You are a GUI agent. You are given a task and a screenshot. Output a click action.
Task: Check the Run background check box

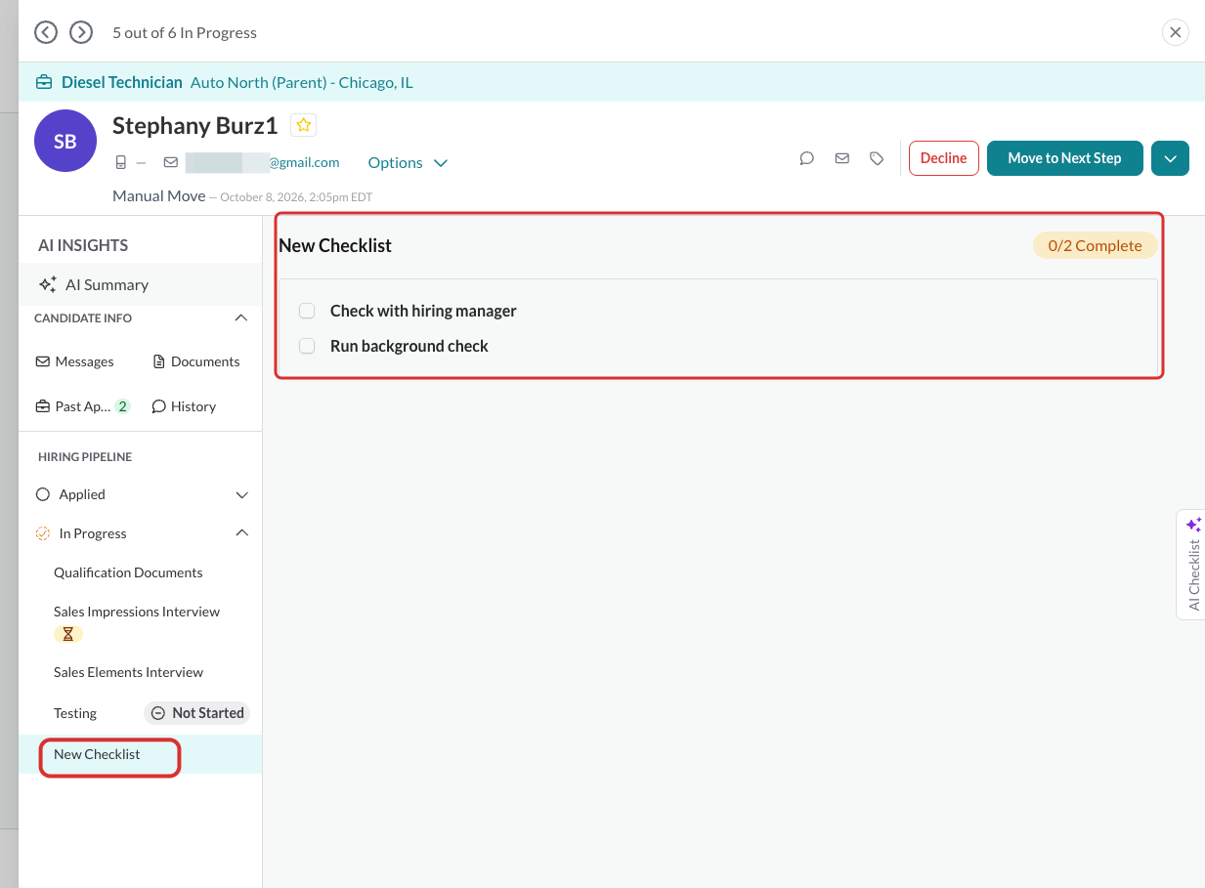click(307, 346)
